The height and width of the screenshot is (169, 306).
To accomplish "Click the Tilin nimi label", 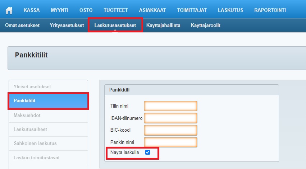I will 119,106.
